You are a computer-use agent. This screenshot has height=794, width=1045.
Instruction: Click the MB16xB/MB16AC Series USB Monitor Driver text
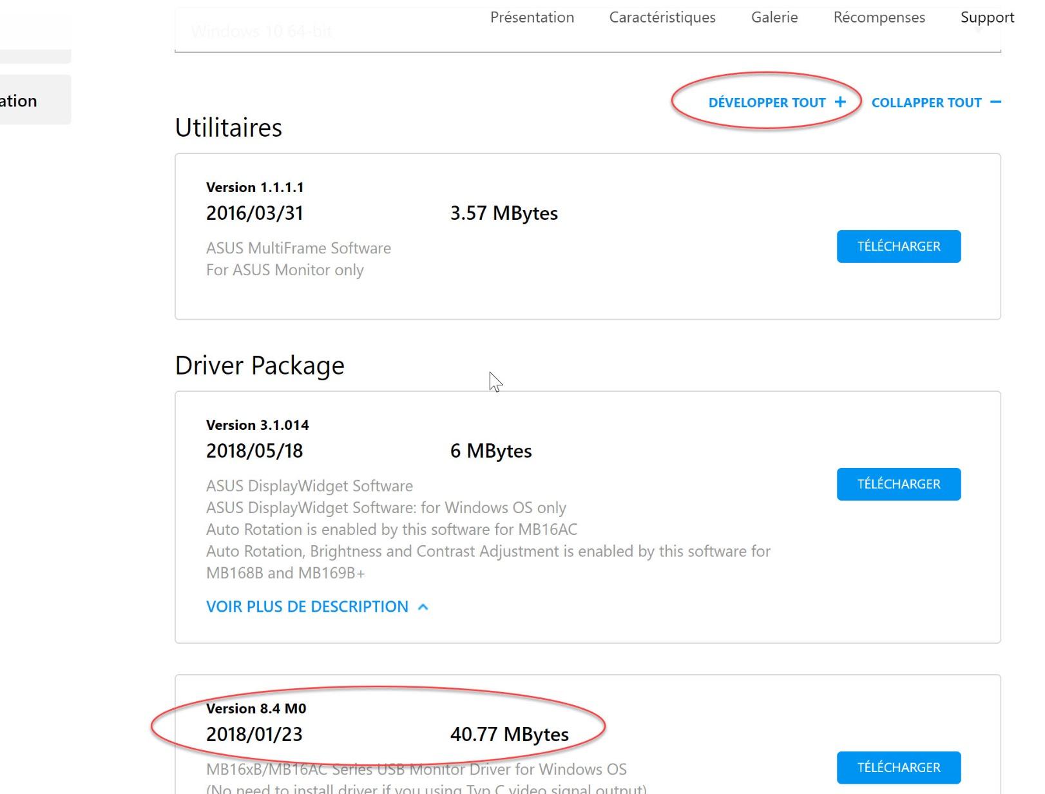coord(416,770)
